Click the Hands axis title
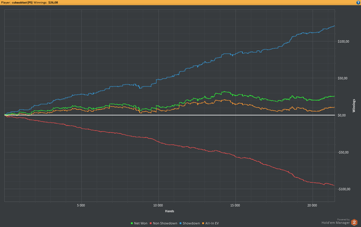Screen dimensions: 361x227 tap(170, 211)
